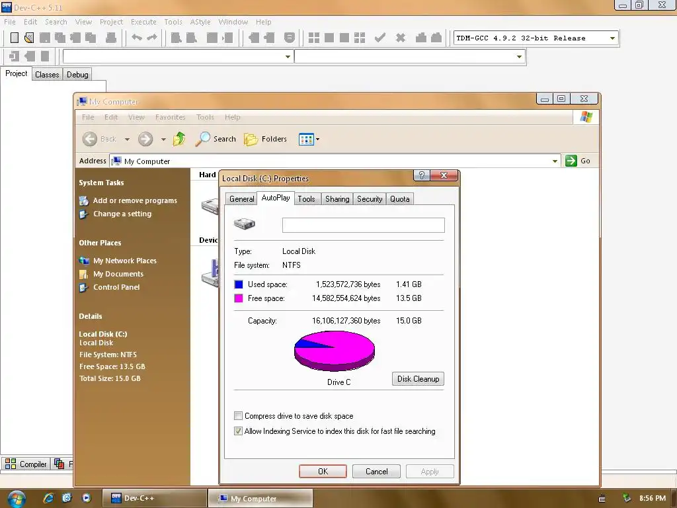Open the Execute menu in Dev-C++
Image resolution: width=677 pixels, height=508 pixels.
143,22
